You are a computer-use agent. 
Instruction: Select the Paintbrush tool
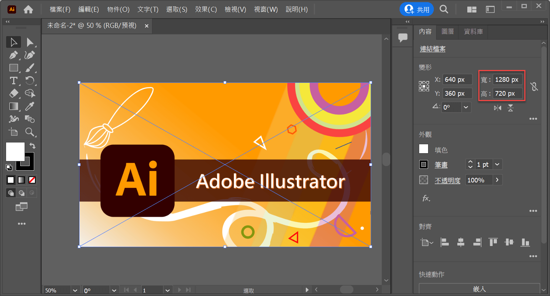(30, 68)
